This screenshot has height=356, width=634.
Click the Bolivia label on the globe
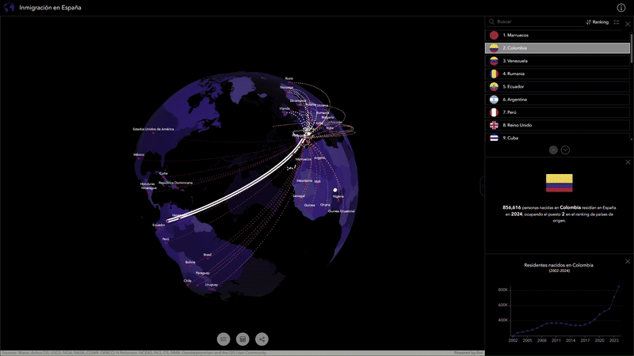(190, 263)
